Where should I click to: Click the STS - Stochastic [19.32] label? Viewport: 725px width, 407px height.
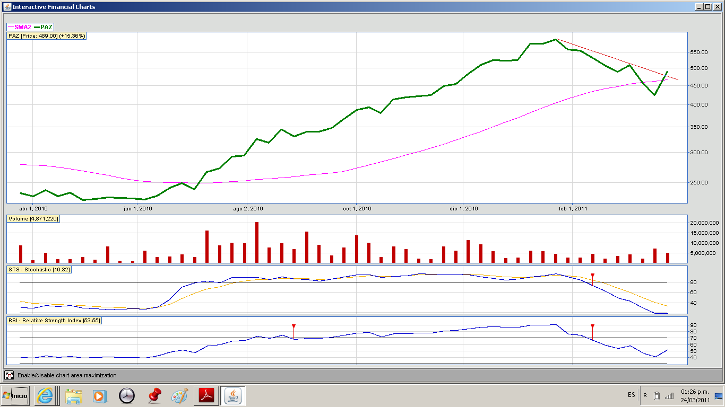pyautogui.click(x=39, y=269)
